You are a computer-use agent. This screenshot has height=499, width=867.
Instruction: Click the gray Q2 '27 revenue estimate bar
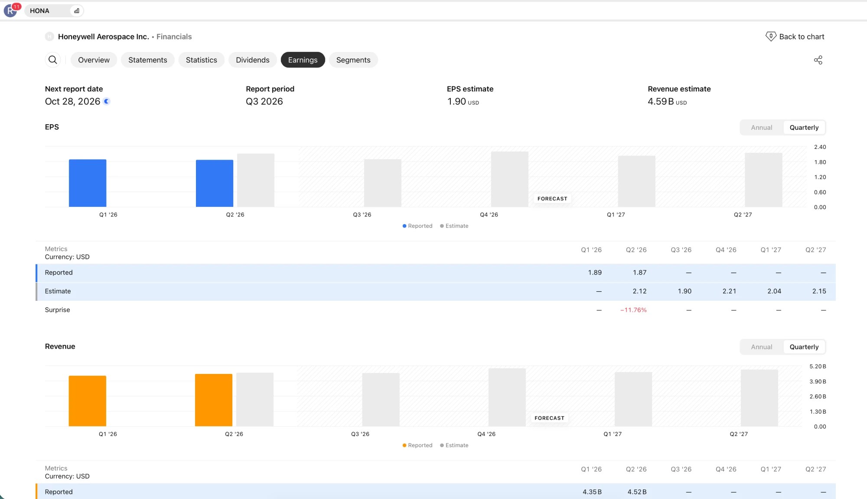pos(759,398)
